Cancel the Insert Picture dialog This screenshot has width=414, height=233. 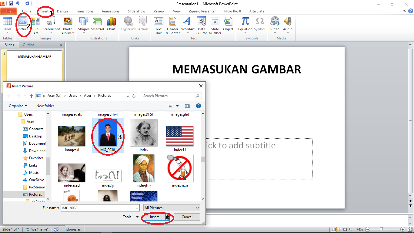click(187, 217)
